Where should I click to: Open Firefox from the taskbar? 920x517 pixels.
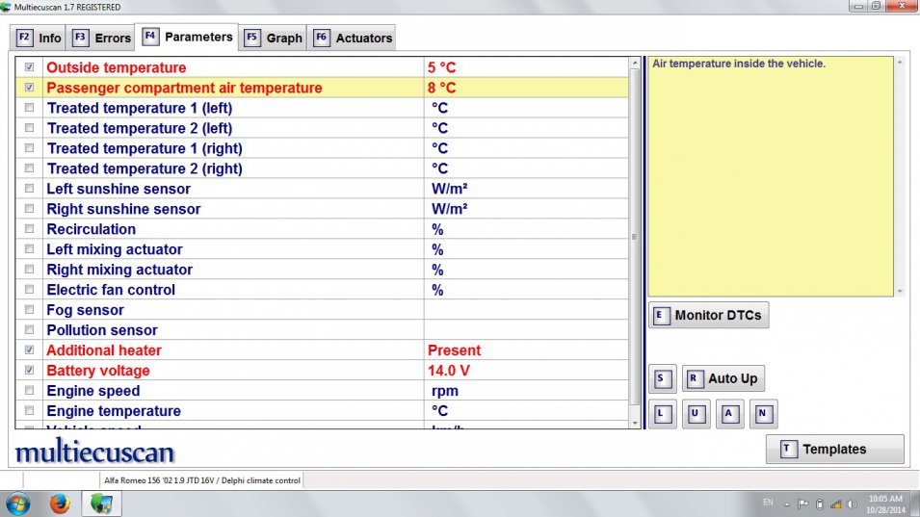(x=60, y=503)
